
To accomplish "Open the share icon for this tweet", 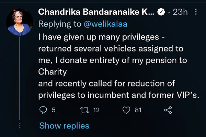I will coord(168,110).
